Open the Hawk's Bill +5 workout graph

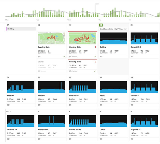coord(82,121)
